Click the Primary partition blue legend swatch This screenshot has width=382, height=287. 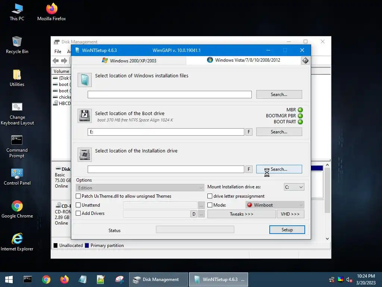coord(87,246)
